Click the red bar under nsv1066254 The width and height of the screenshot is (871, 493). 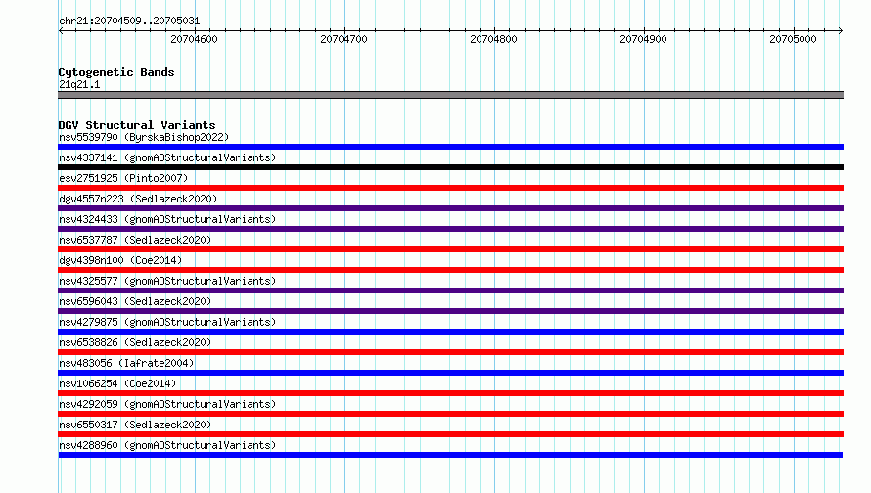click(450, 393)
